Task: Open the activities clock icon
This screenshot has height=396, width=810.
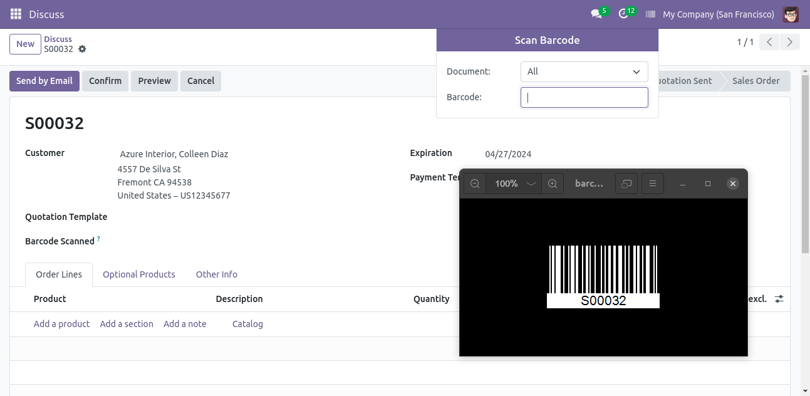Action: coord(623,14)
